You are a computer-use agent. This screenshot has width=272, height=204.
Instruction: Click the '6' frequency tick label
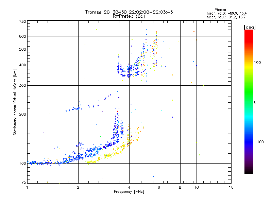[159, 187]
